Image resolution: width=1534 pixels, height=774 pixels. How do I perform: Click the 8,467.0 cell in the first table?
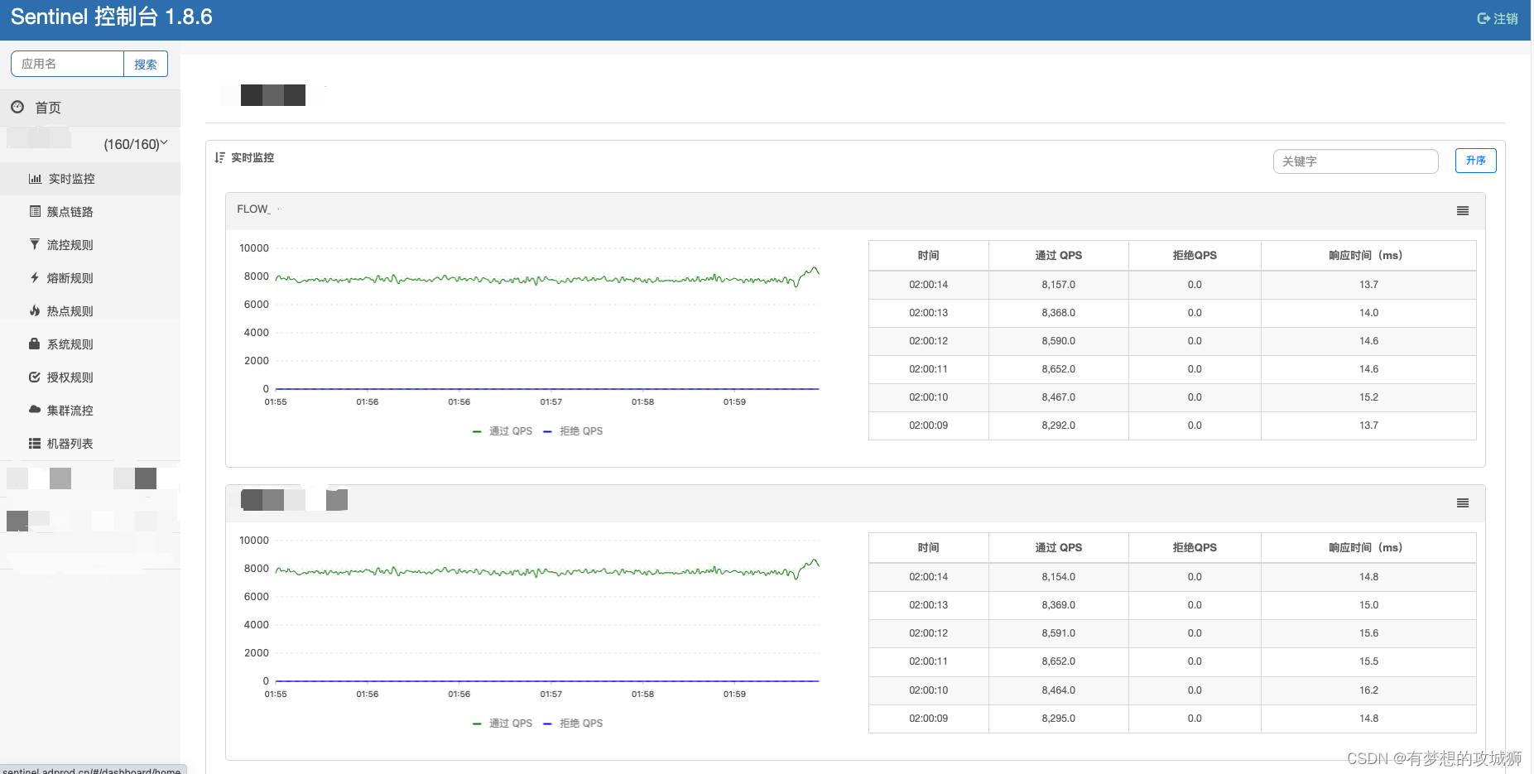[x=1058, y=397]
